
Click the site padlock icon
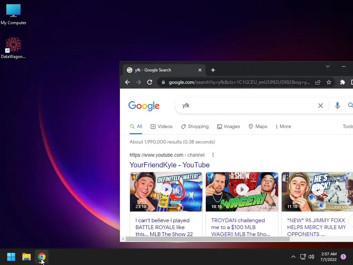click(163, 82)
